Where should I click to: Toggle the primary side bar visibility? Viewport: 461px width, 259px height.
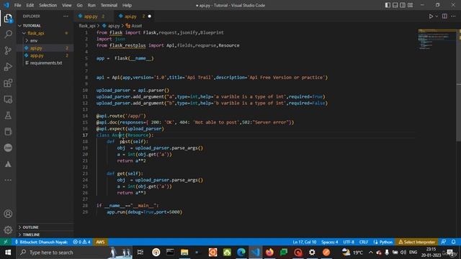coord(388,5)
